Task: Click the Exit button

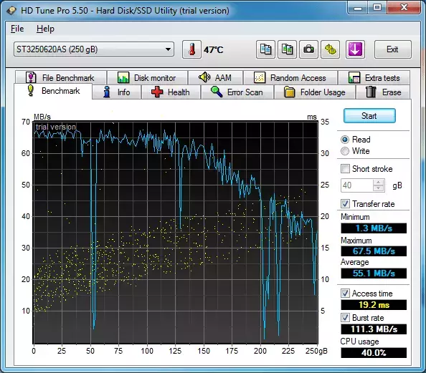Action: coord(392,49)
